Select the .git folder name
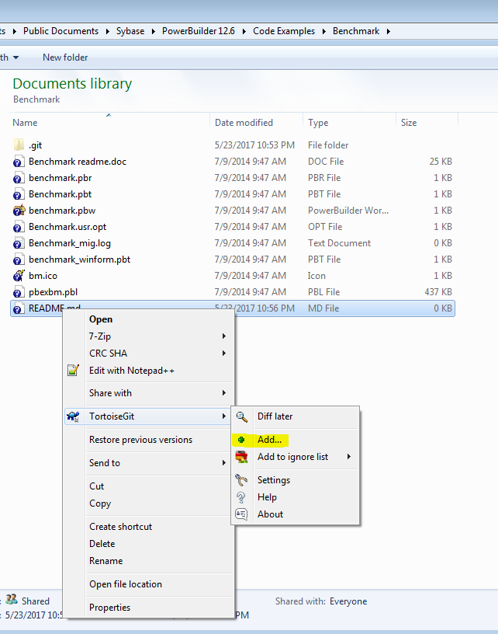This screenshot has width=498, height=634. coord(35,145)
